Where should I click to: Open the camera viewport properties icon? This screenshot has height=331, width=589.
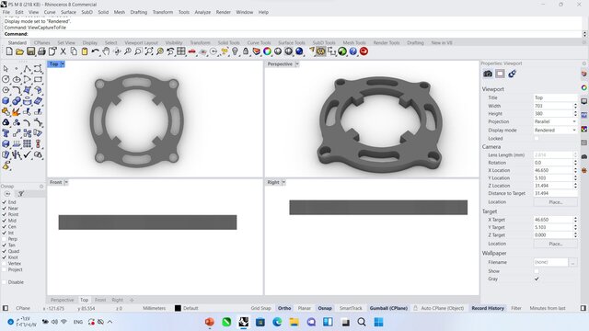[x=488, y=74]
